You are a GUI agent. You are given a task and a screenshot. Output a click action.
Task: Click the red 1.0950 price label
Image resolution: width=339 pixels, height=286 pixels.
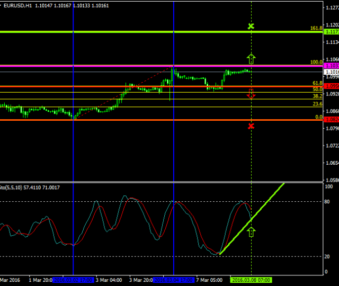coord(332,86)
